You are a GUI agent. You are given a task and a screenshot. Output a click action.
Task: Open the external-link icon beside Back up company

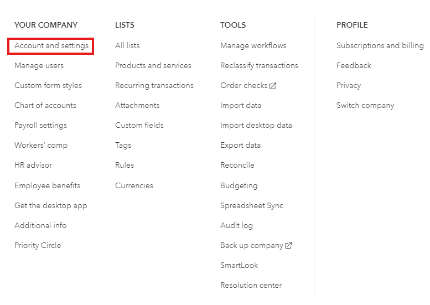coord(288,245)
